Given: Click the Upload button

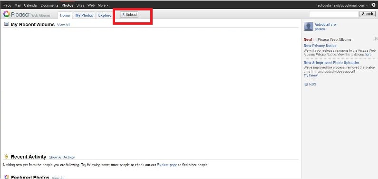Looking at the screenshot, I should click(x=129, y=15).
